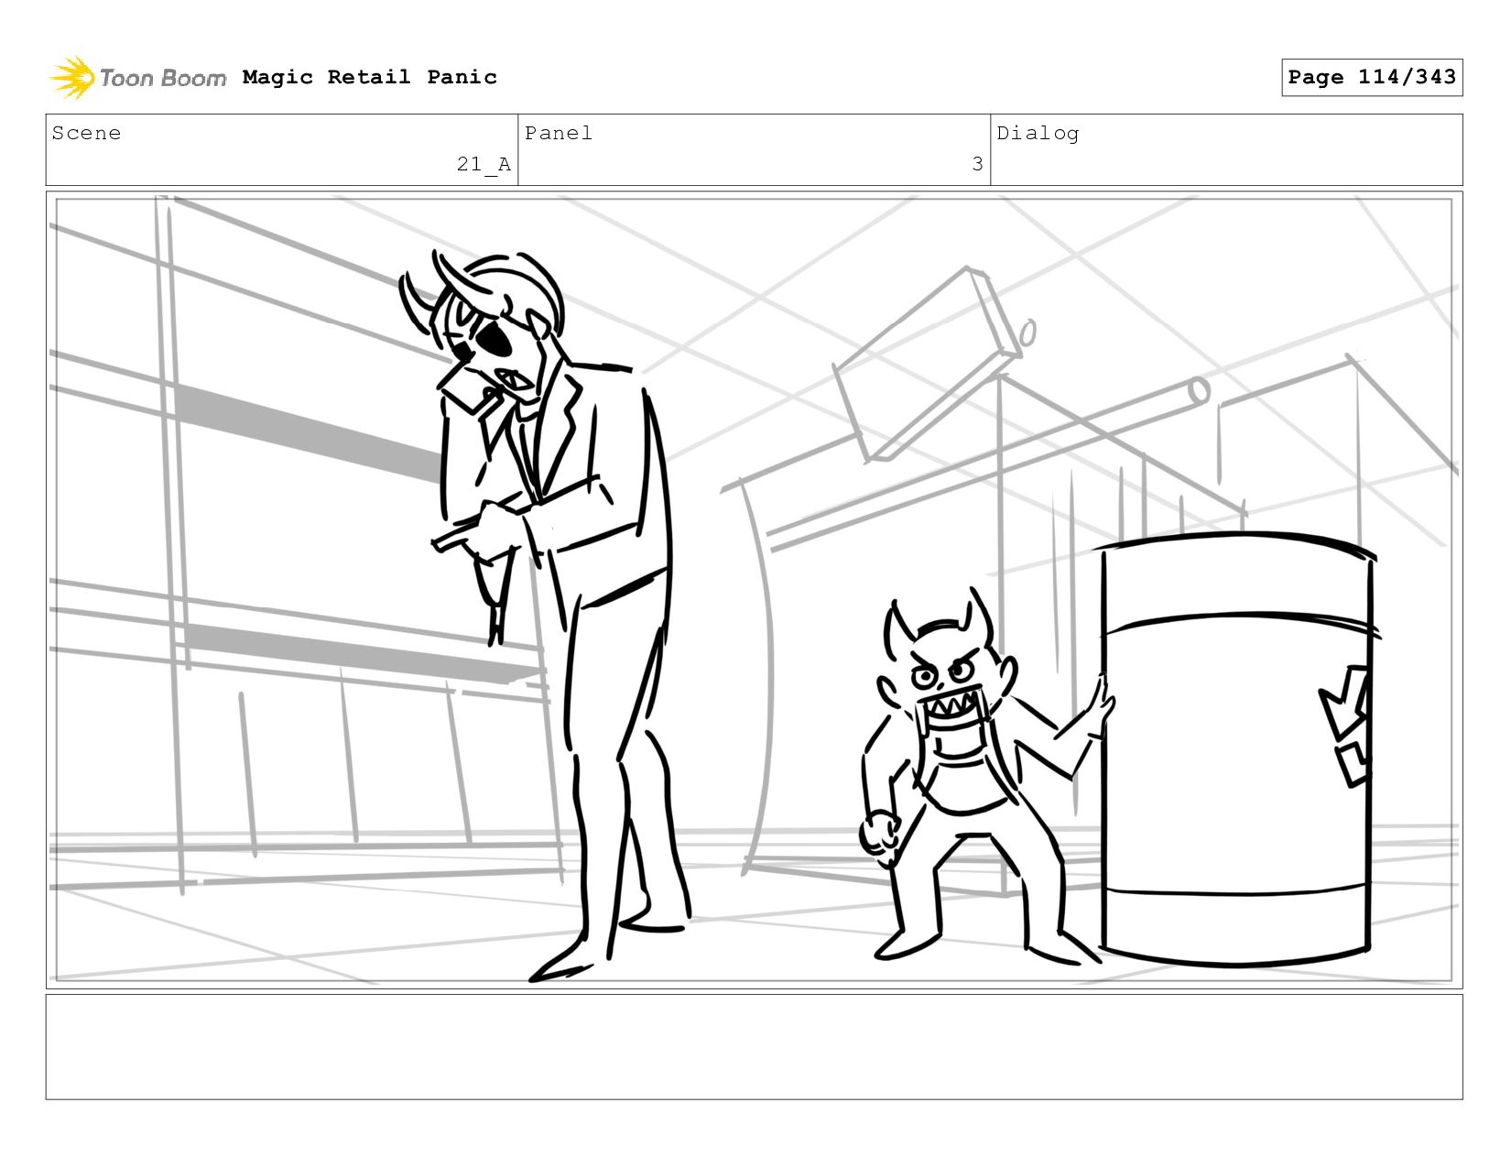The height and width of the screenshot is (1168, 1511).
Task: Click the 'Scene' header label
Action: click(86, 134)
